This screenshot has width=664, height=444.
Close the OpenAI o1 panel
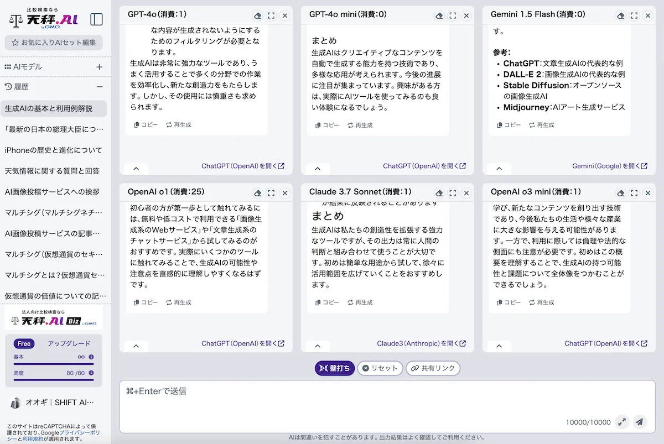(x=285, y=193)
